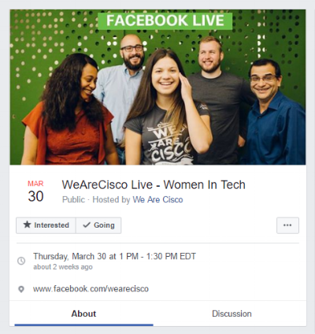Viewport: 315px width, 334px height.
Task: Click the checkmark icon on Going
Action: [x=87, y=225]
